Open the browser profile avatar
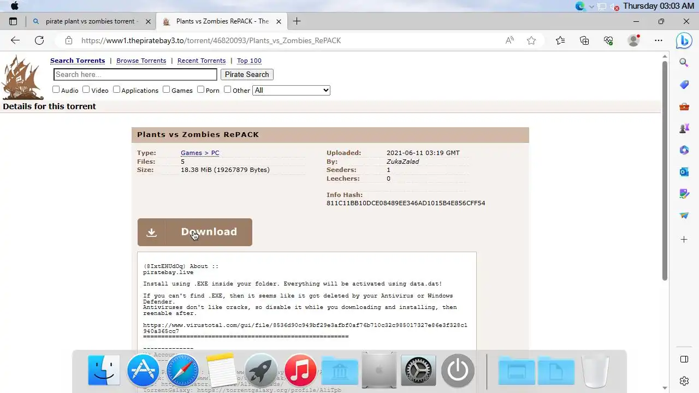 (x=633, y=40)
